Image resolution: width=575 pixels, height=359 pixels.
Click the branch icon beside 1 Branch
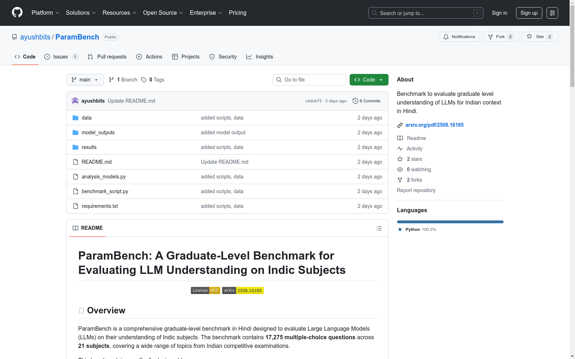click(x=111, y=80)
